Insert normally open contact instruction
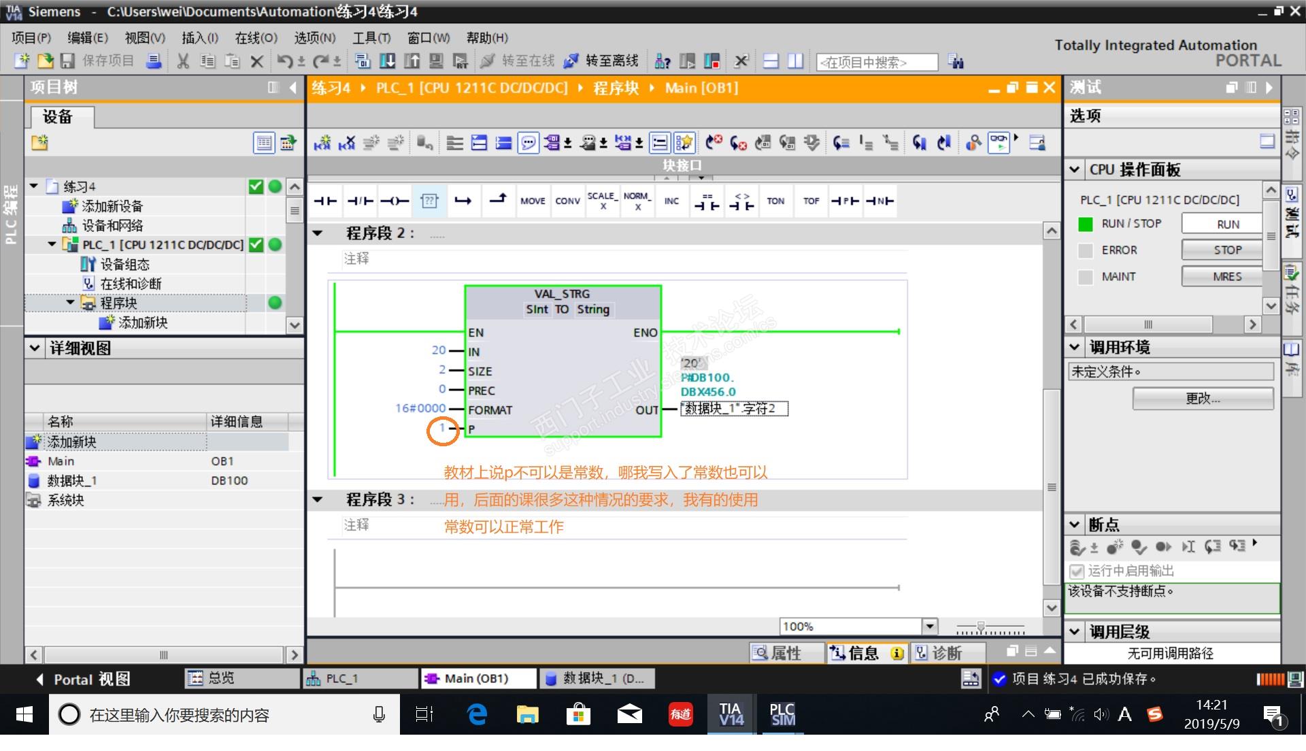Image resolution: width=1306 pixels, height=751 pixels. click(x=325, y=201)
